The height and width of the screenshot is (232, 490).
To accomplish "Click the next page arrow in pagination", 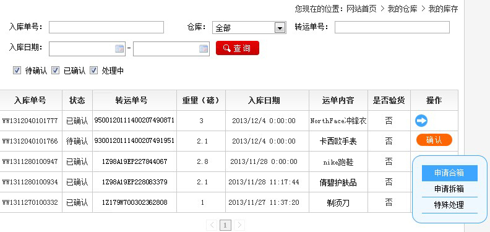I will tap(239, 225).
